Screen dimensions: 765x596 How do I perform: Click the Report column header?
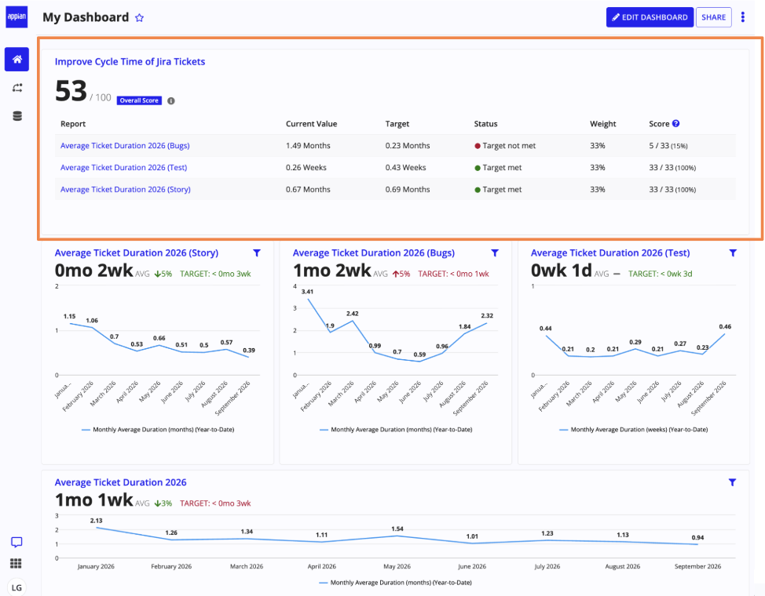pyautogui.click(x=73, y=124)
